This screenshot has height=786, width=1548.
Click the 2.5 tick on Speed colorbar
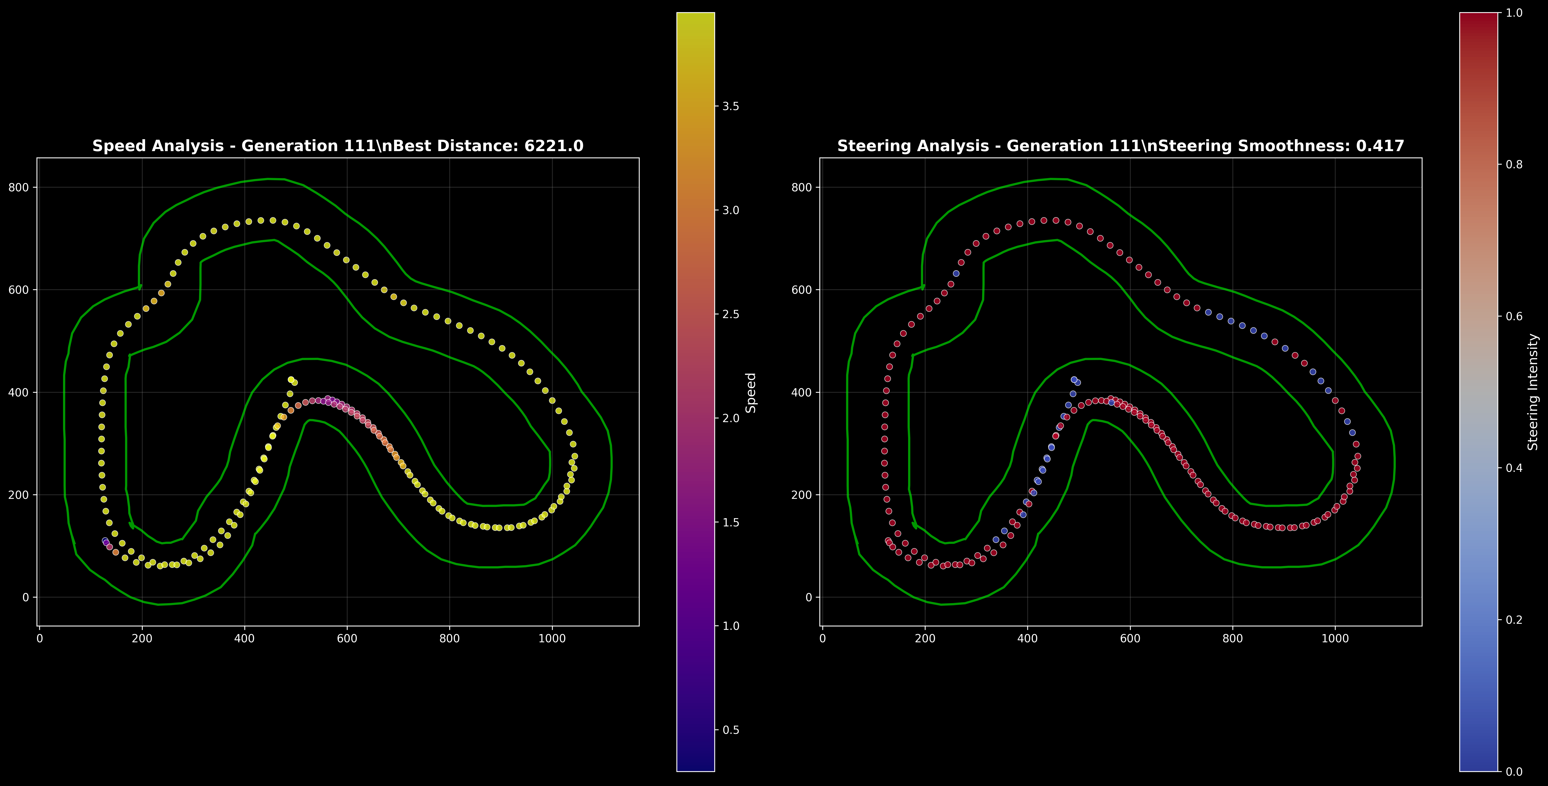coord(731,314)
